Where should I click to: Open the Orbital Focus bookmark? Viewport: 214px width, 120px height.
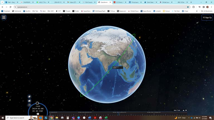(x=133, y=11)
